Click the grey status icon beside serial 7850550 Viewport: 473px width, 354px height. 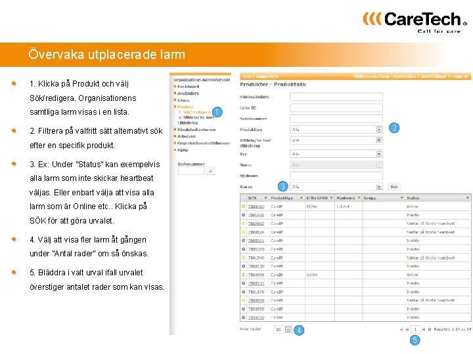click(x=244, y=317)
